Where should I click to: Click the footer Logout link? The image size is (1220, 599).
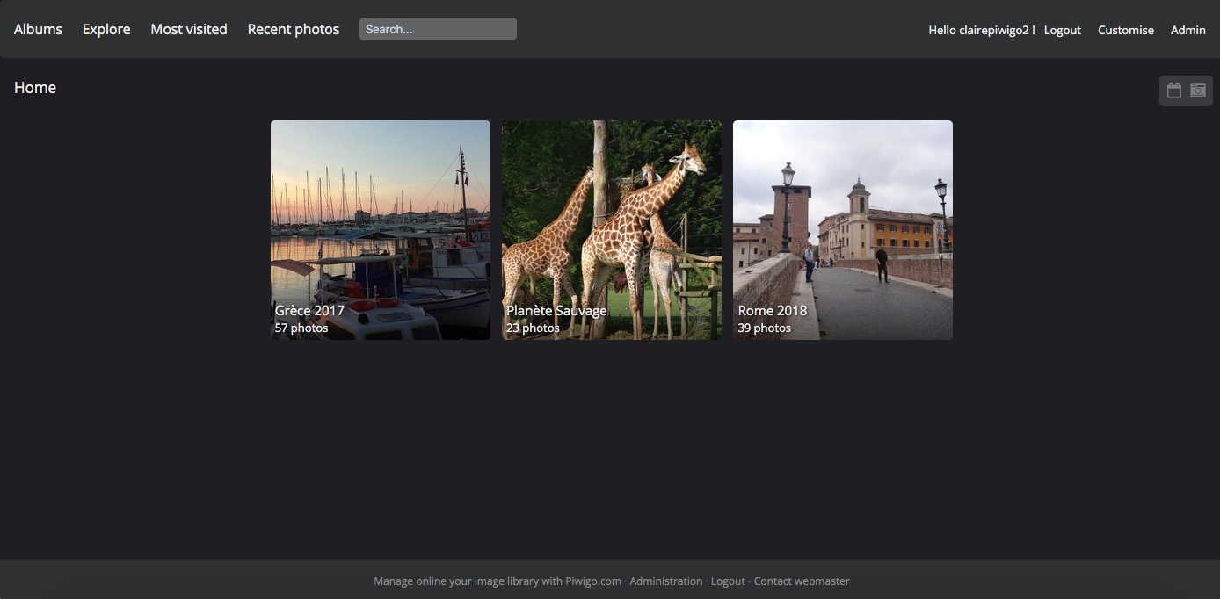tap(728, 581)
